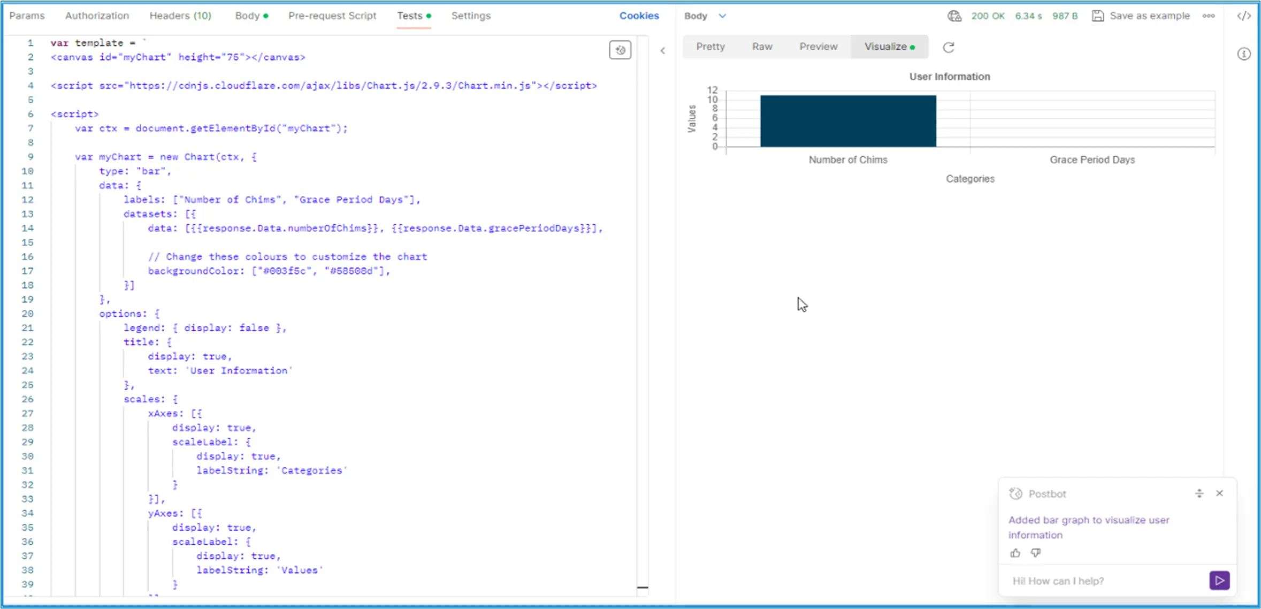Image resolution: width=1261 pixels, height=609 pixels.
Task: Switch the response view to Raw
Action: click(762, 46)
